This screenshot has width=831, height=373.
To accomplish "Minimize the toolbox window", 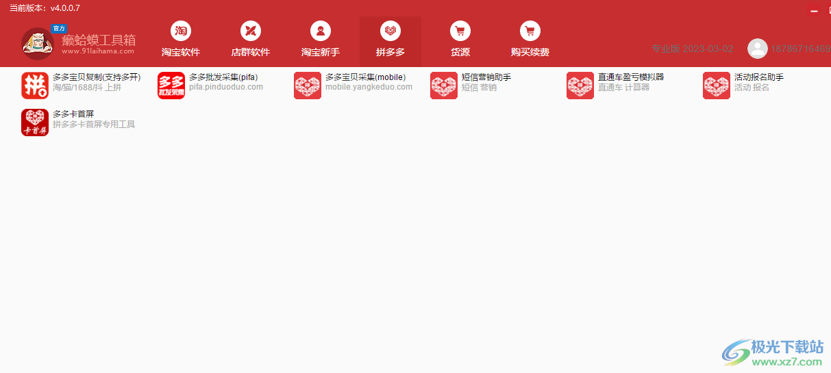I will [x=815, y=11].
